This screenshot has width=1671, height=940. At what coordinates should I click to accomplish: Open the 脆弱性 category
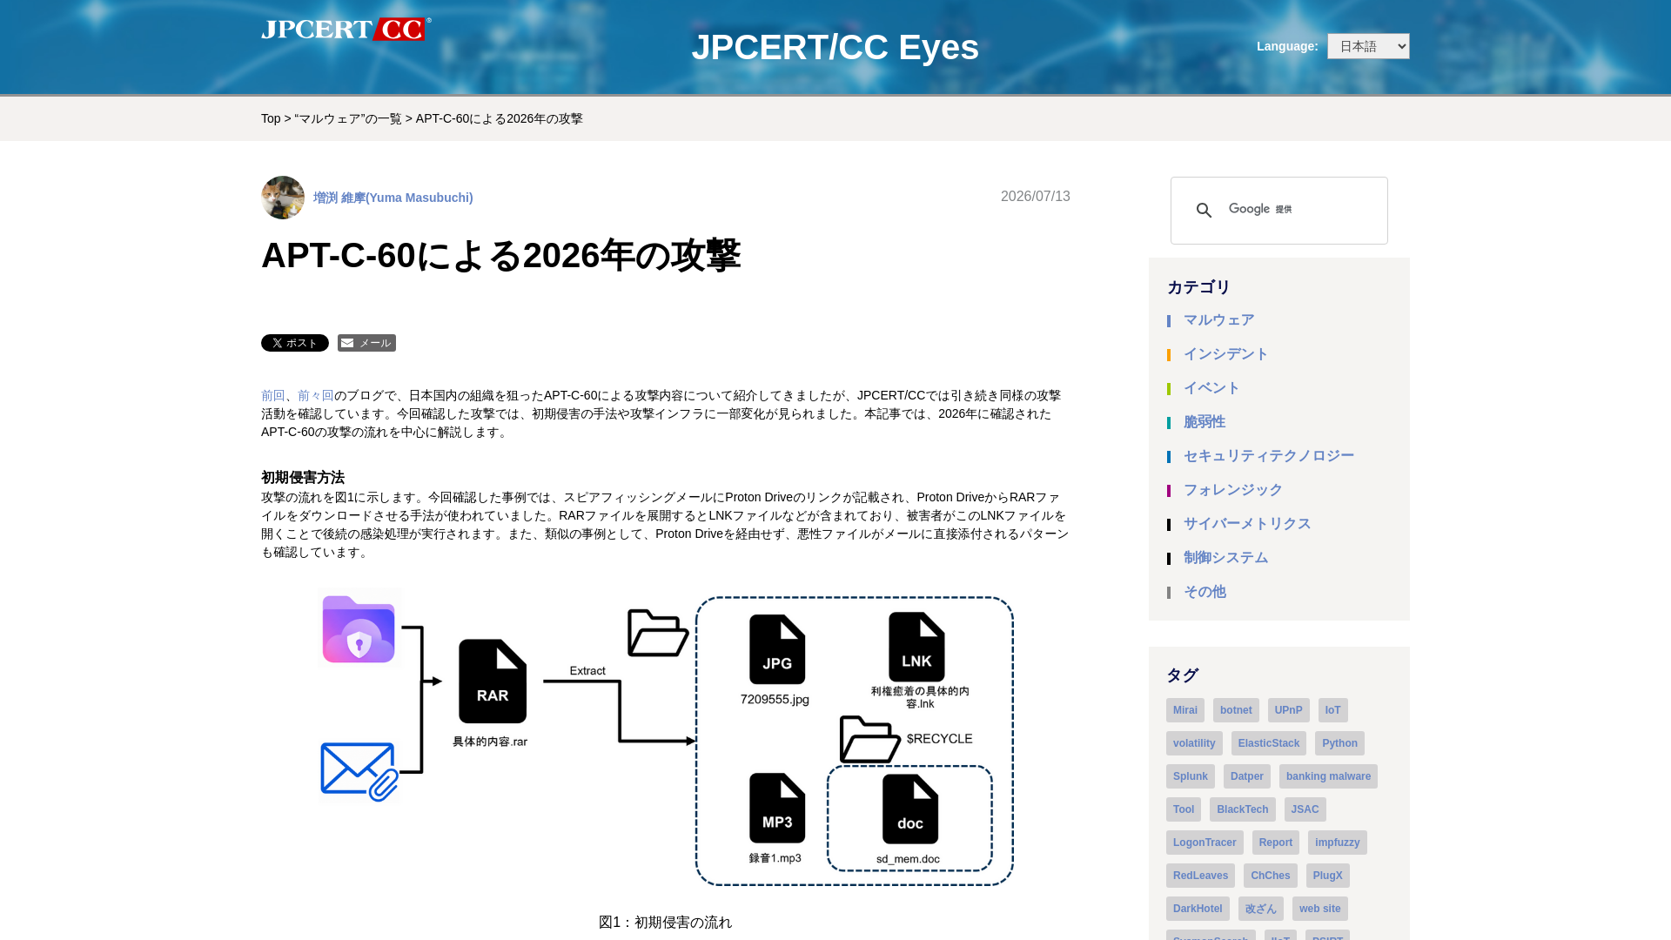[1205, 422]
